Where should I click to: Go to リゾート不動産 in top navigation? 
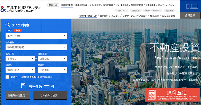[122, 5]
